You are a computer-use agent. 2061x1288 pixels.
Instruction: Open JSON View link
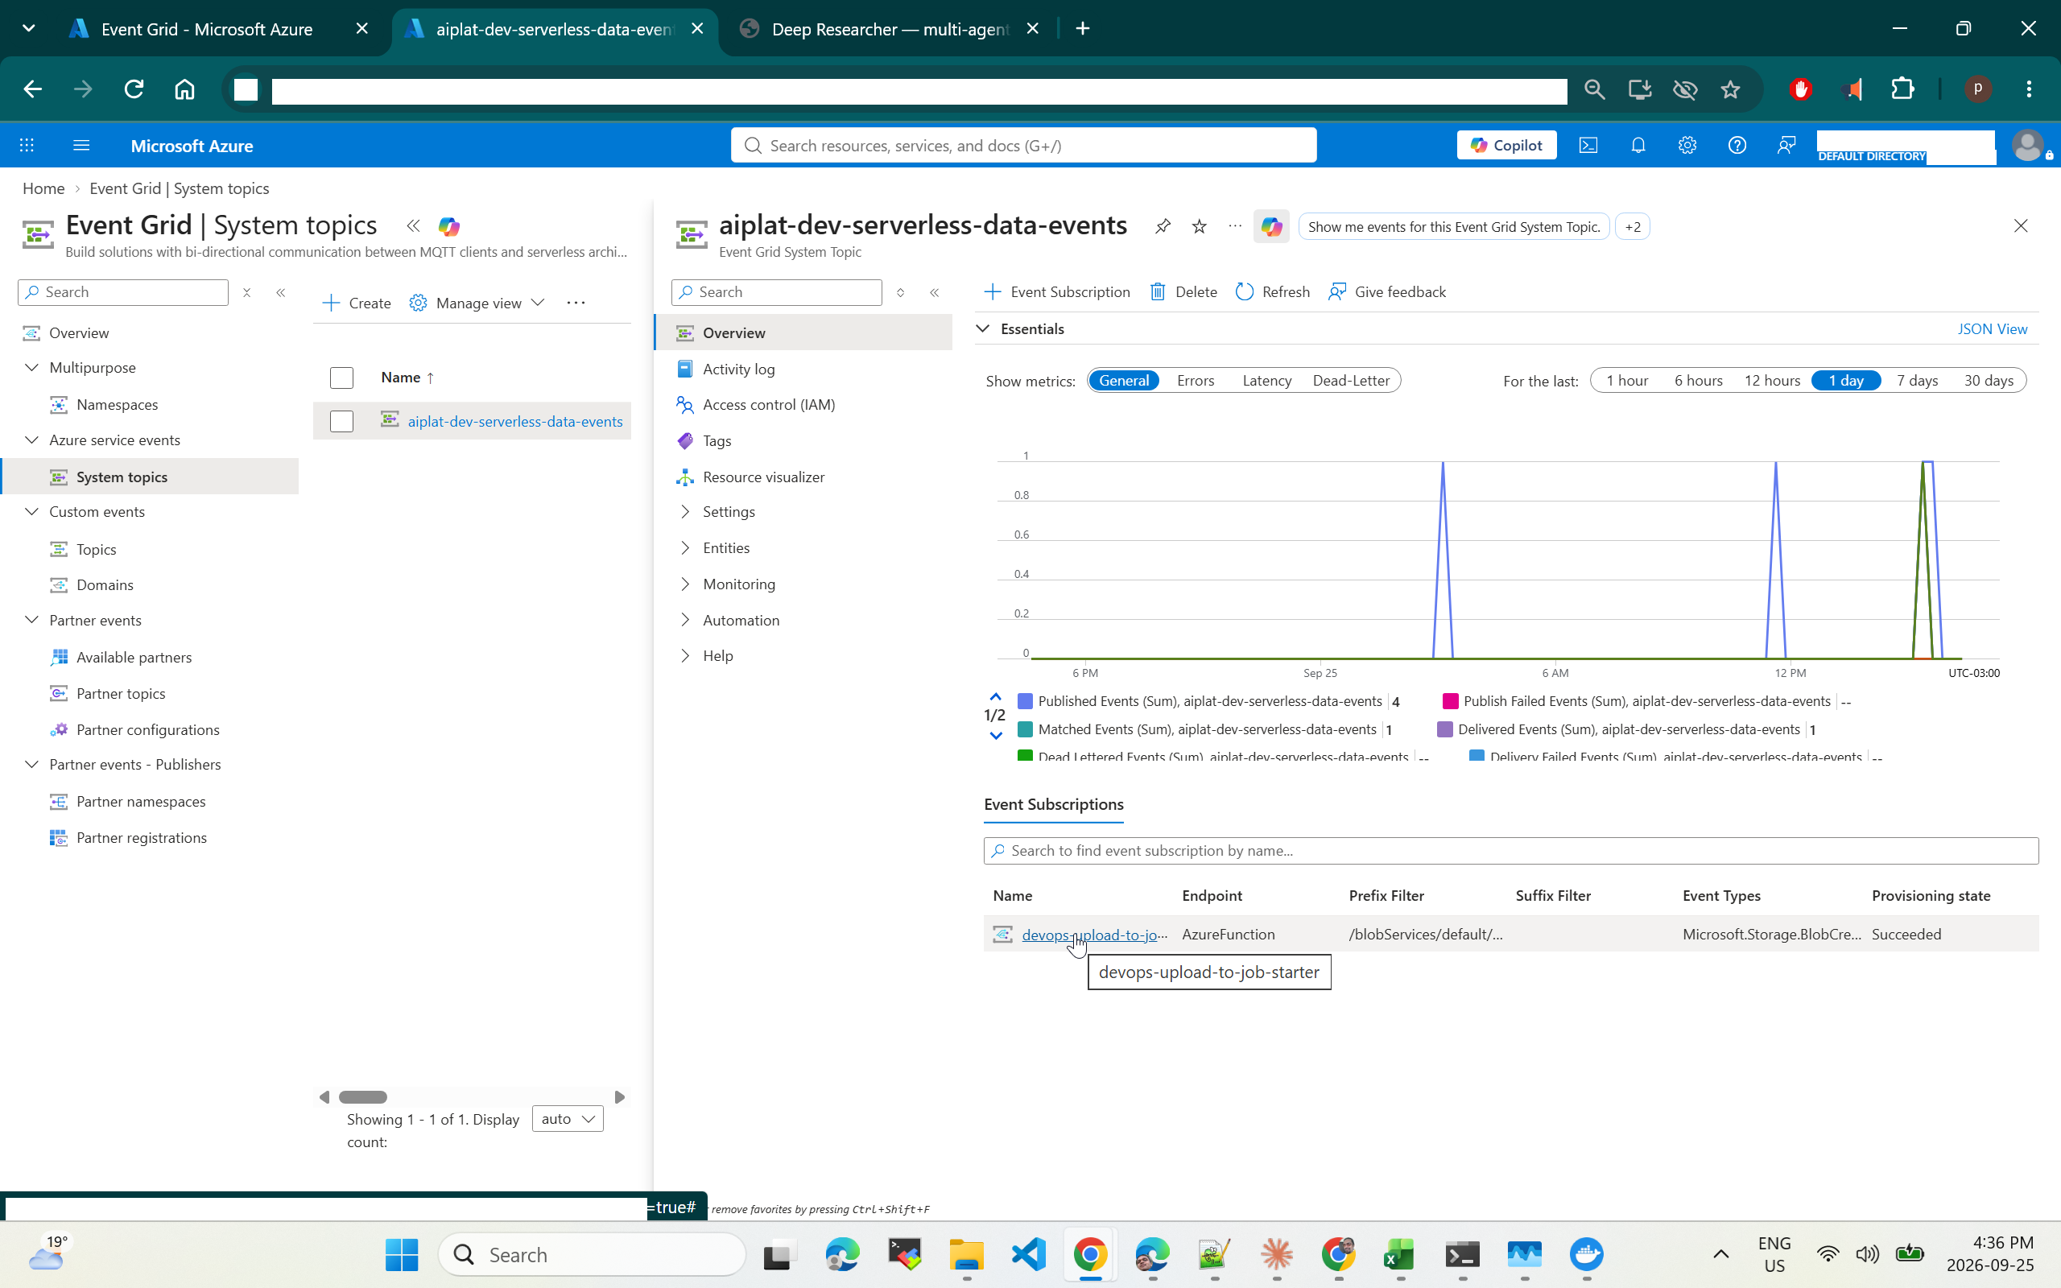[1992, 328]
